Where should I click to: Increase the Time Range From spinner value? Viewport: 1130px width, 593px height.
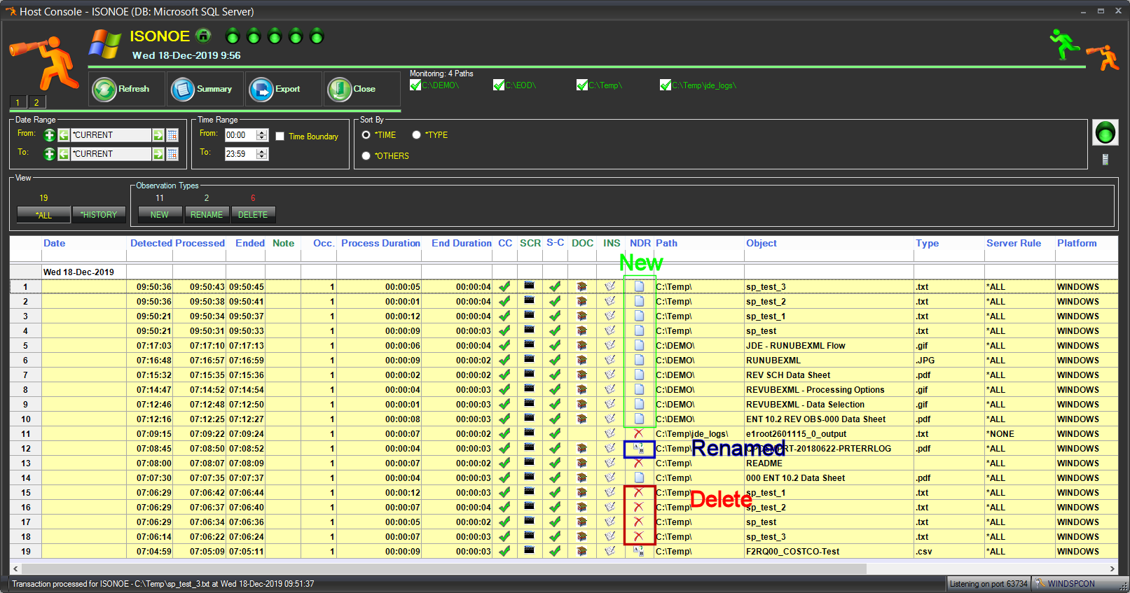(262, 132)
